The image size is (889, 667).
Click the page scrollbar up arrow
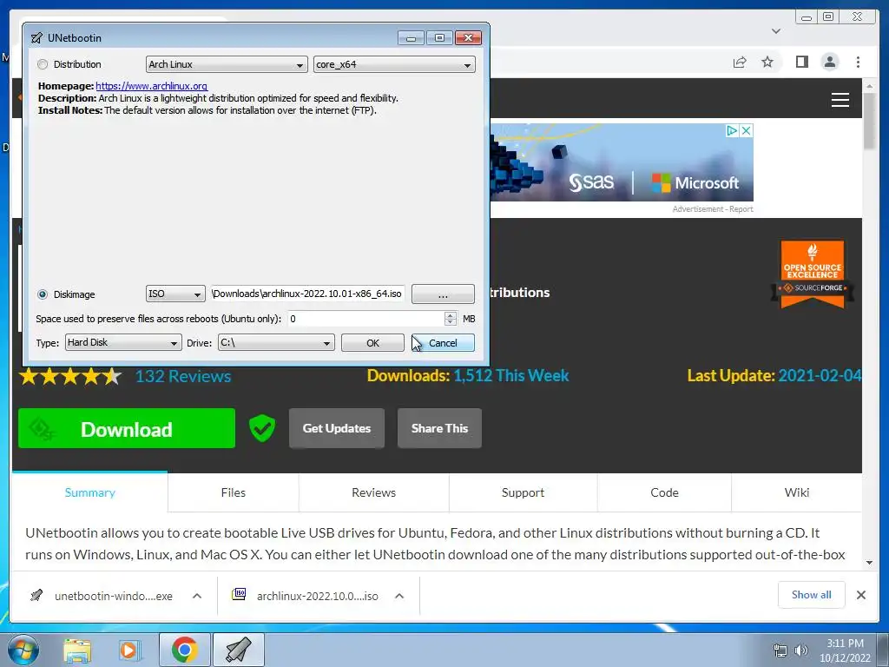869,86
